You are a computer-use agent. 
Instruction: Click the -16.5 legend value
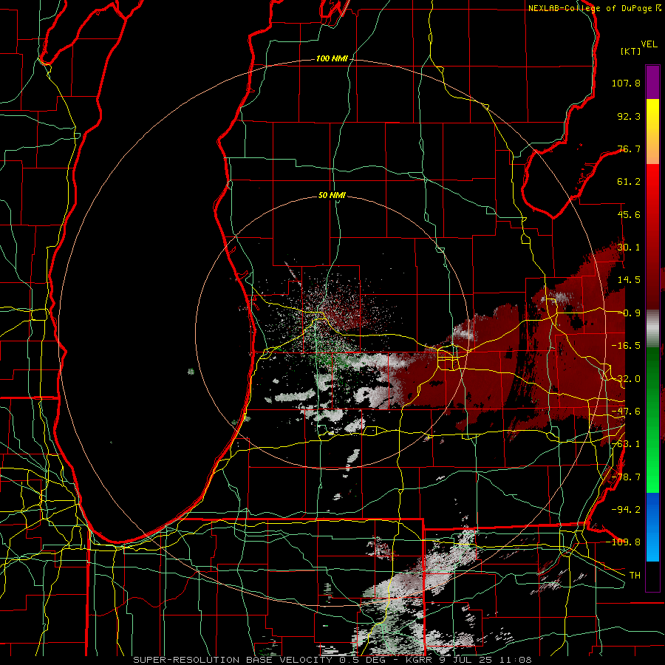tap(626, 346)
